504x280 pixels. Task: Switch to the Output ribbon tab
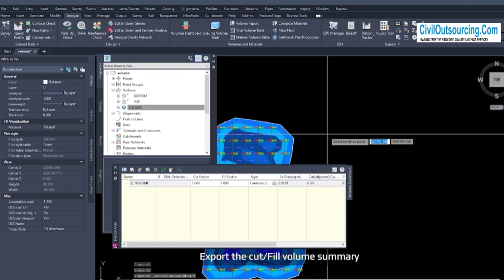point(121,16)
